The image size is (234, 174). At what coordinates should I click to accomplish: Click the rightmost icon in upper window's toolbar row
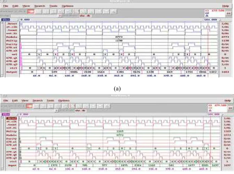coord(114,11)
